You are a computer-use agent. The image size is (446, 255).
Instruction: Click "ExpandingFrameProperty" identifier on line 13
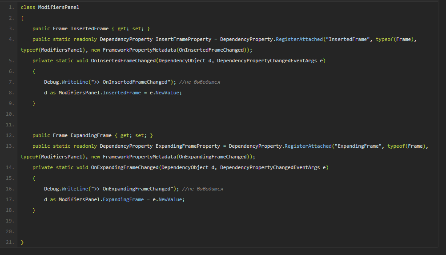coord(188,146)
